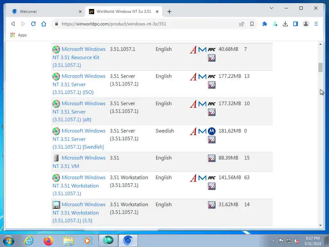Go to the browser Home page
329x247 pixels.
[44, 24]
